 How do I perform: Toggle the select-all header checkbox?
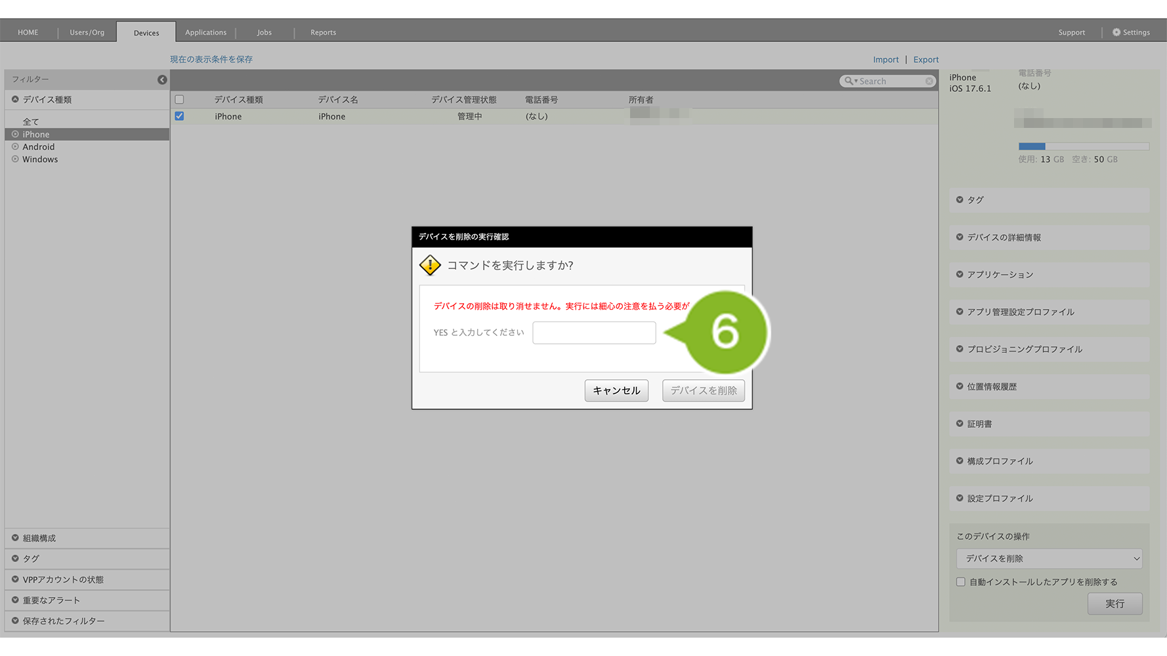tap(179, 100)
